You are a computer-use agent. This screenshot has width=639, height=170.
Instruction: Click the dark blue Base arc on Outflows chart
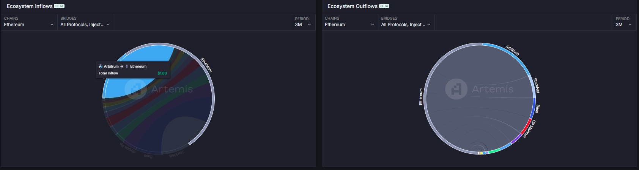pos(534,108)
